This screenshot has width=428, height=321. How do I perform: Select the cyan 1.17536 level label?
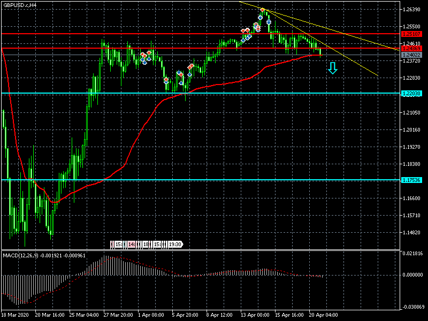click(x=411, y=180)
